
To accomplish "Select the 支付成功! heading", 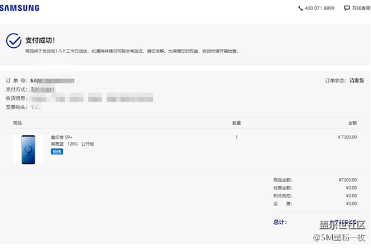I will click(40, 40).
